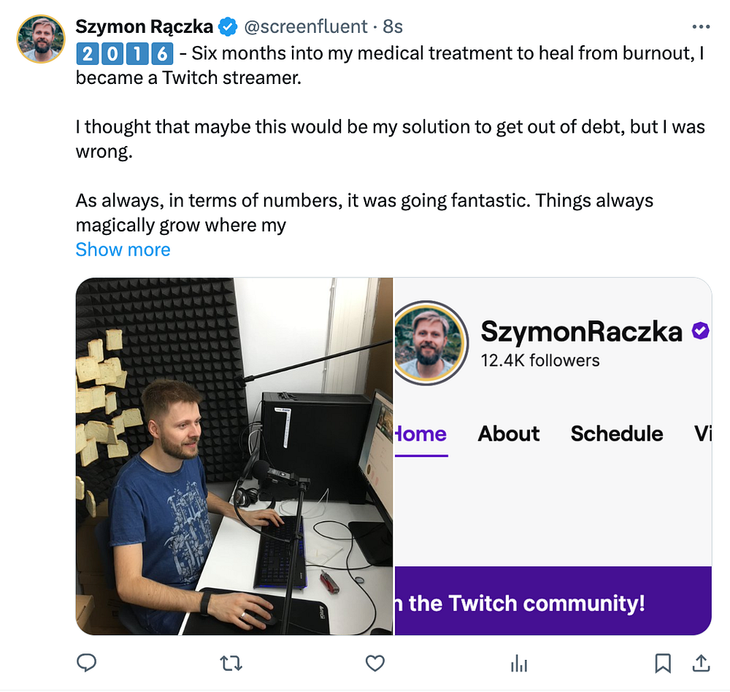Viewport: 730px width, 692px height.
Task: Select the About tab in Twitch screenshot
Action: 508,434
